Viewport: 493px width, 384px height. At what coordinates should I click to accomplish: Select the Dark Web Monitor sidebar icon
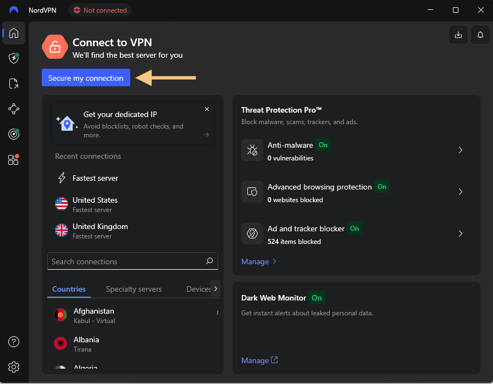point(14,134)
